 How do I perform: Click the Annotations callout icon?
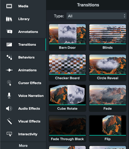pos(9,32)
